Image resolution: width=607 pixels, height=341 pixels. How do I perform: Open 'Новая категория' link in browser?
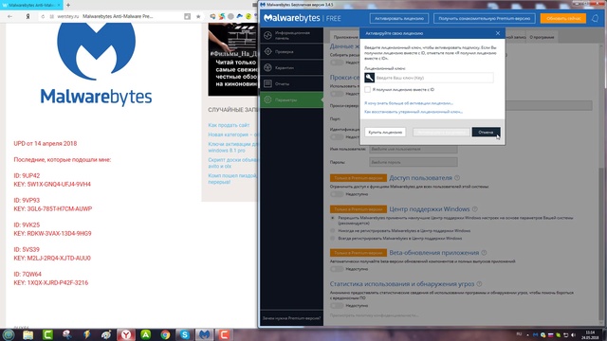[232, 135]
